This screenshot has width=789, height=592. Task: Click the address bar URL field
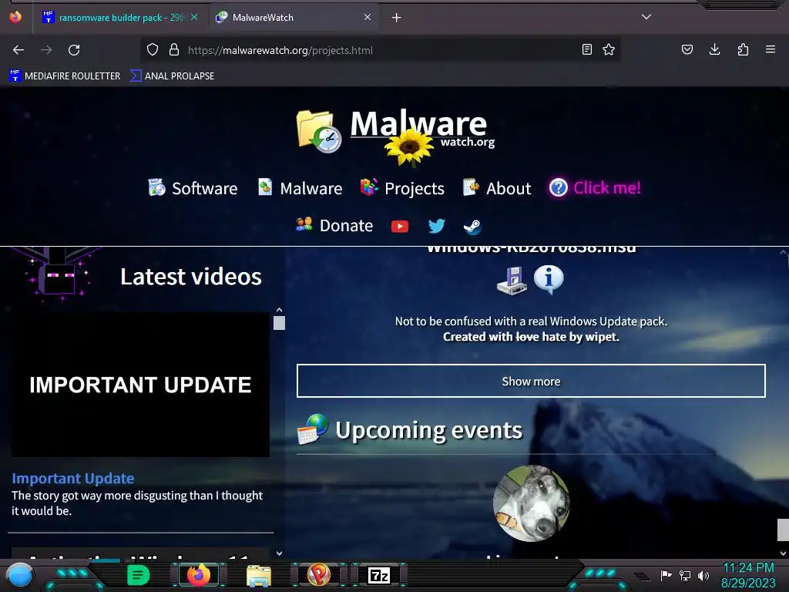tap(380, 50)
